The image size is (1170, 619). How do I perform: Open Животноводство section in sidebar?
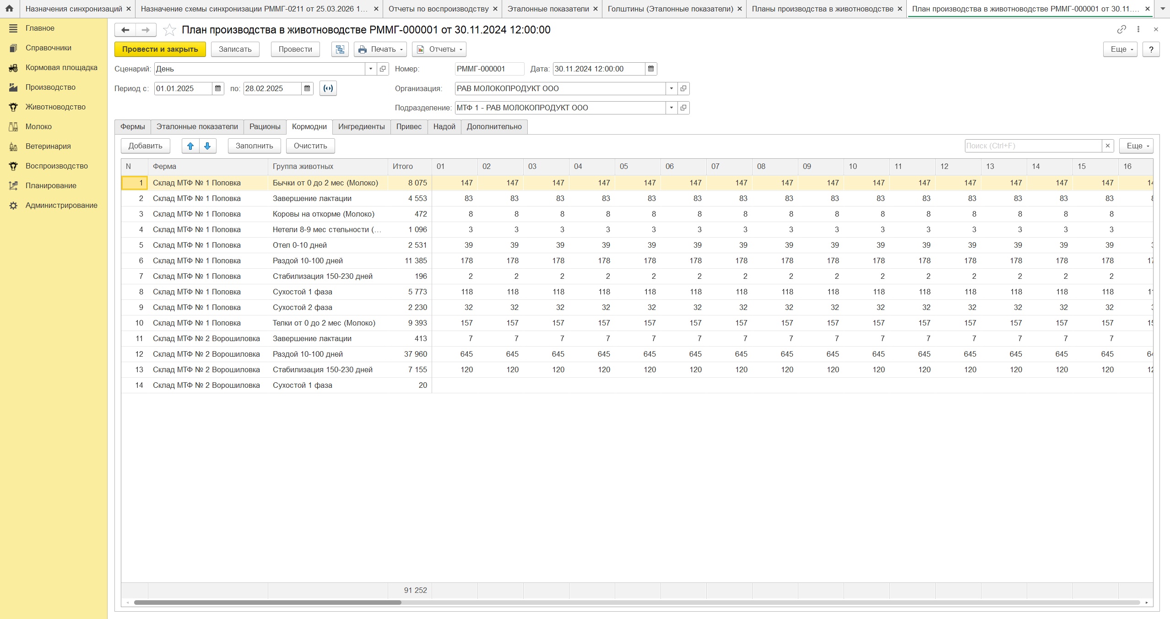[x=55, y=107]
